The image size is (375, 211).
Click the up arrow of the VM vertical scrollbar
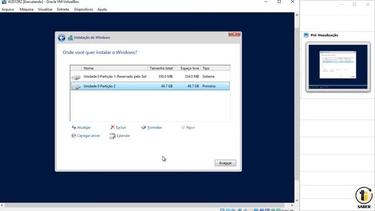tap(297, 15)
